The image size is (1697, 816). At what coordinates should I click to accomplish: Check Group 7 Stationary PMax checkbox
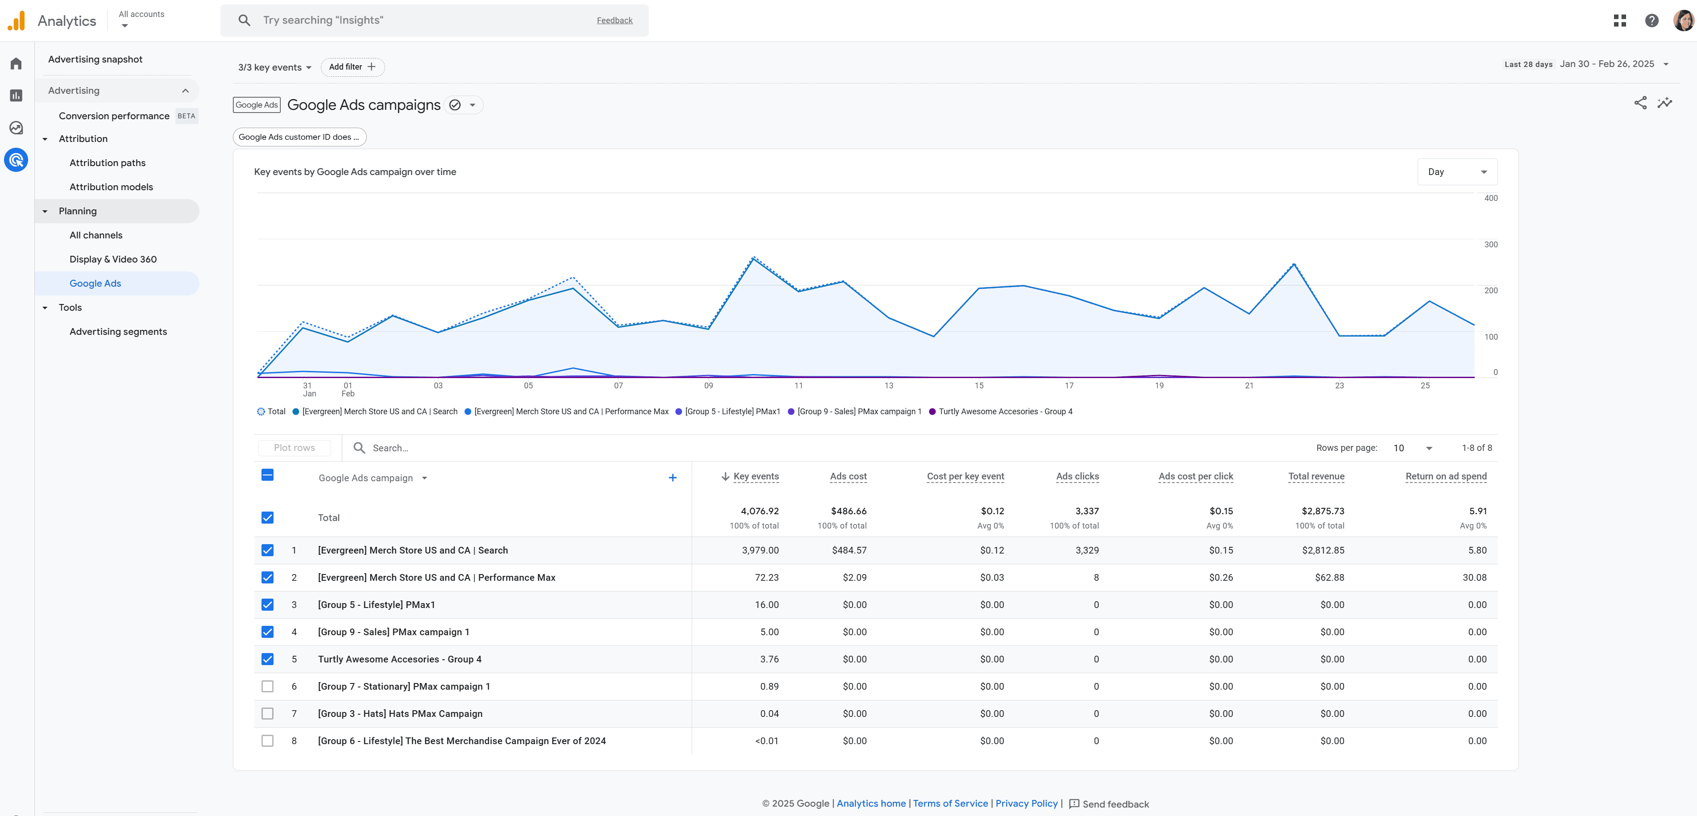[x=267, y=686]
